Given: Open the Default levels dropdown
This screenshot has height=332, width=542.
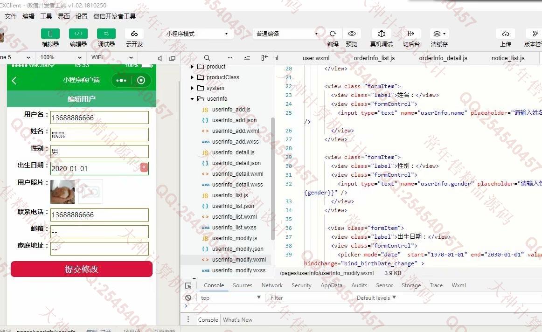Looking at the screenshot, I should click(x=376, y=298).
